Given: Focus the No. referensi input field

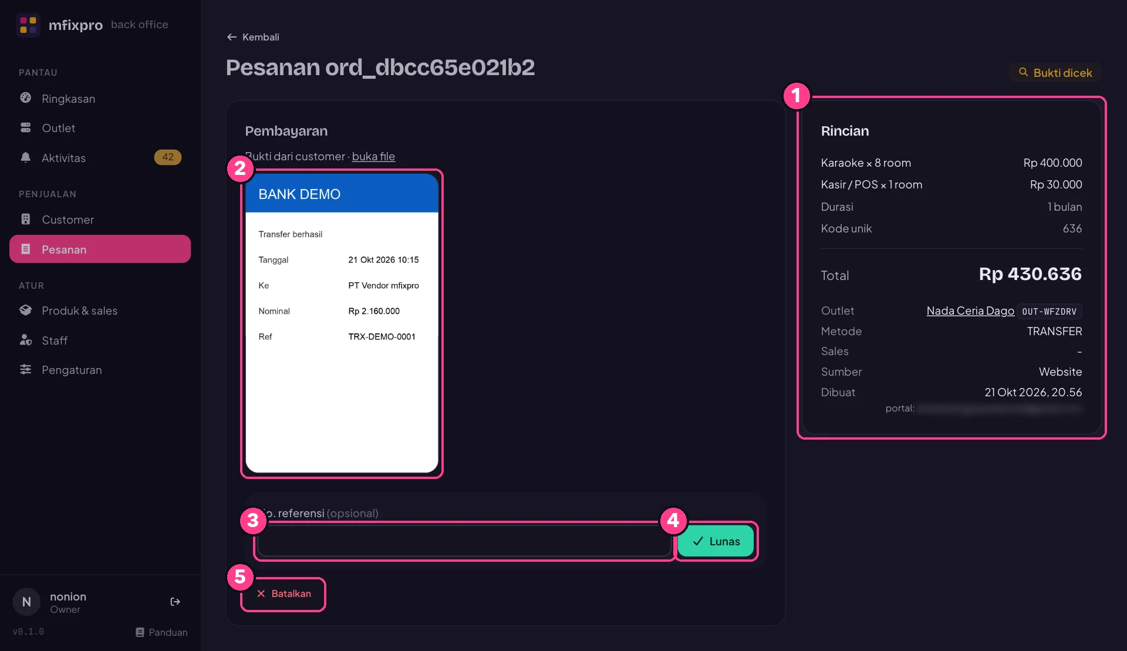Looking at the screenshot, I should pos(464,541).
